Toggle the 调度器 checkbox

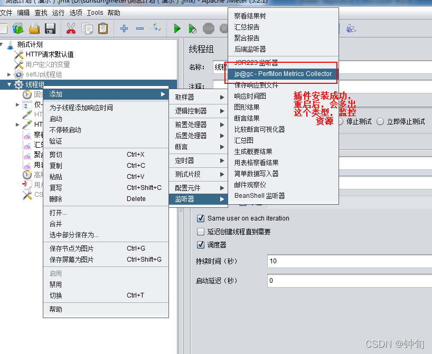(x=201, y=245)
